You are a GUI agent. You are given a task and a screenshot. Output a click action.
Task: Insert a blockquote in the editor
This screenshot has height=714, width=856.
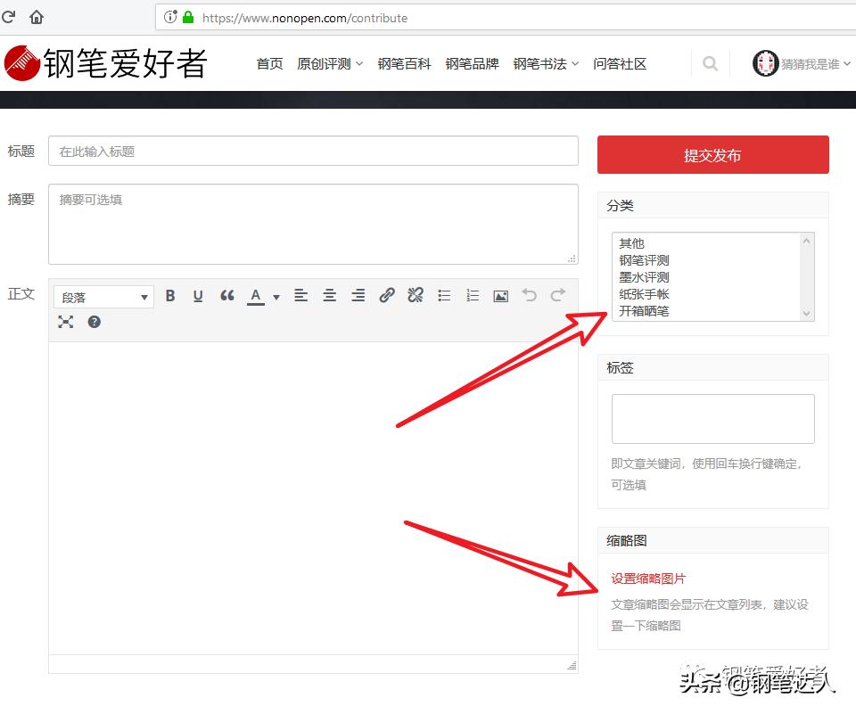226,296
